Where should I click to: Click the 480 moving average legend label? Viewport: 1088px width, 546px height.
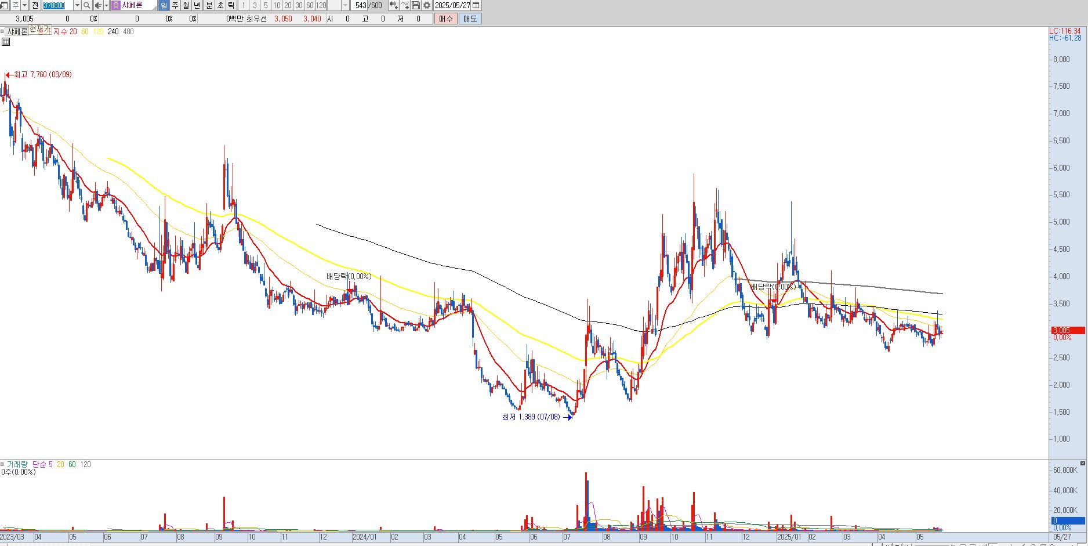click(128, 32)
